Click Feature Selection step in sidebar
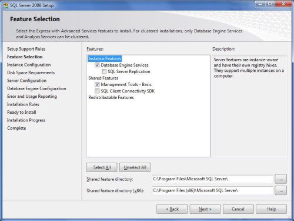 click(x=25, y=57)
